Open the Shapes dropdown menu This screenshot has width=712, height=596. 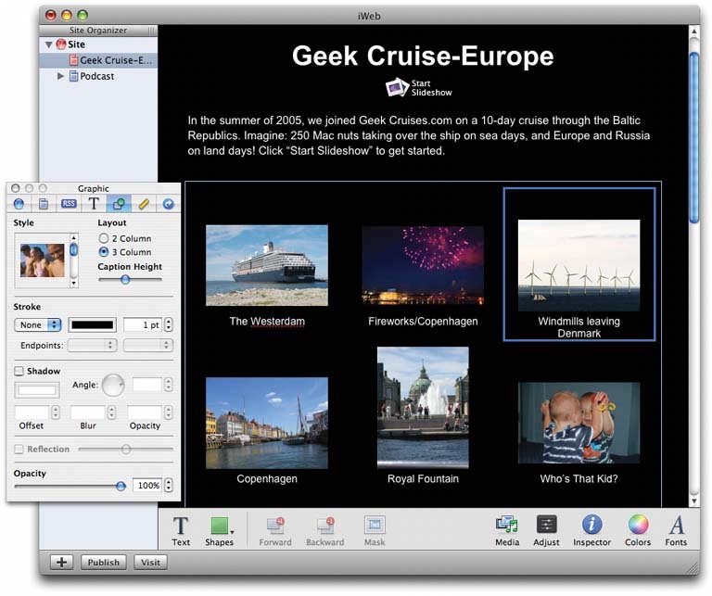(x=221, y=530)
